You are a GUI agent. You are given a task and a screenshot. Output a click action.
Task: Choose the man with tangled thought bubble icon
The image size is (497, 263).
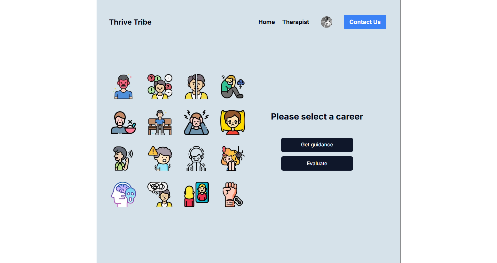[x=160, y=195]
